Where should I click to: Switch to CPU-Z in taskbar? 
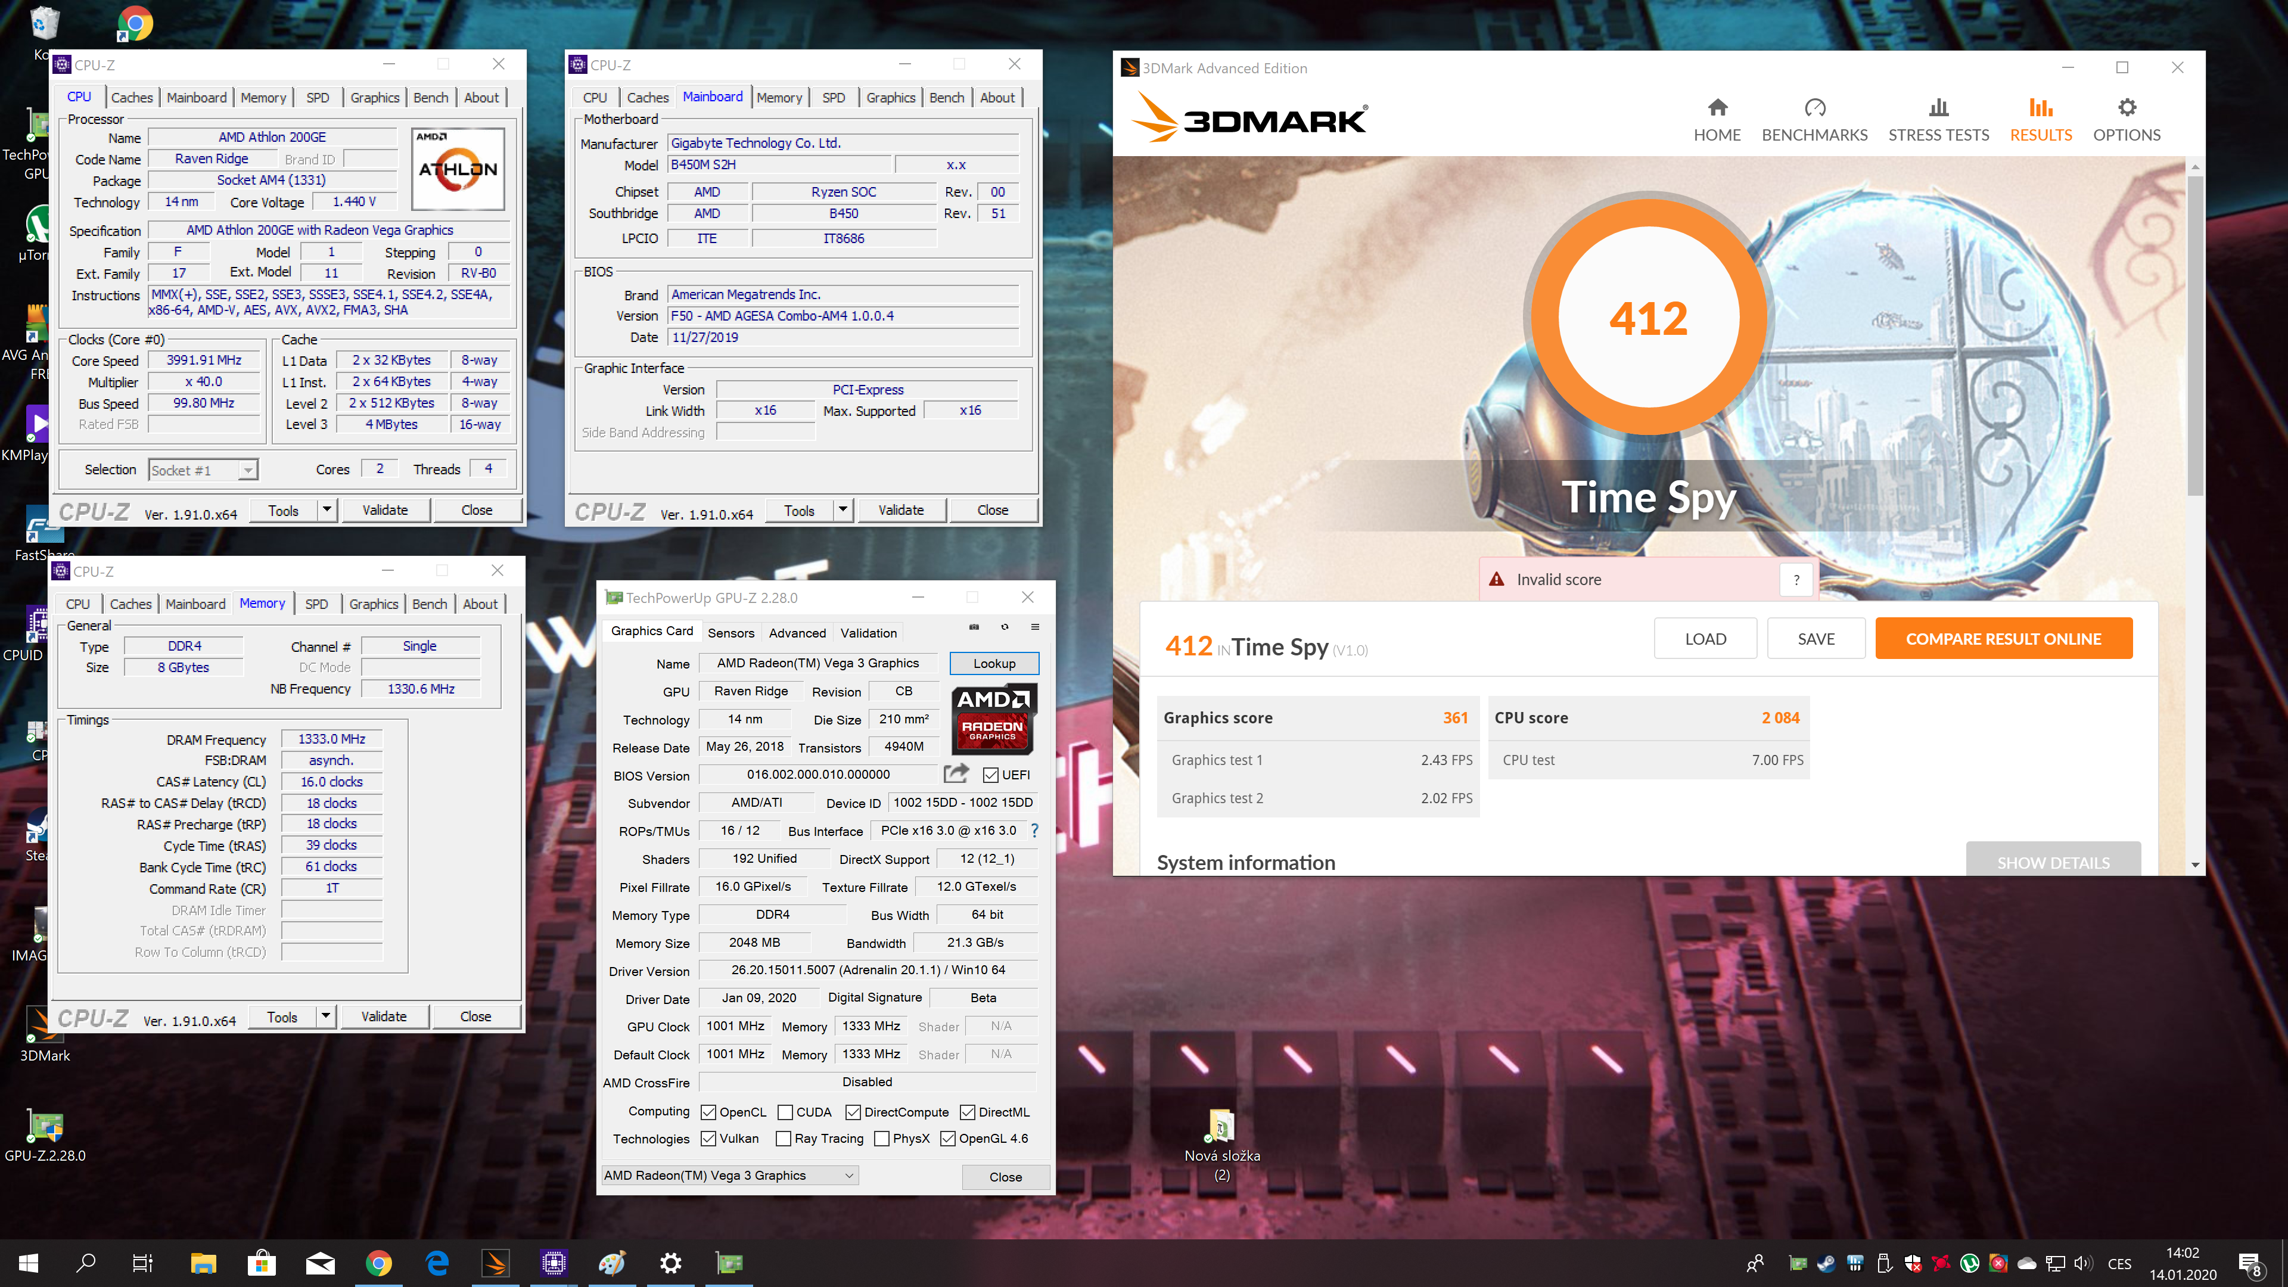pyautogui.click(x=554, y=1262)
